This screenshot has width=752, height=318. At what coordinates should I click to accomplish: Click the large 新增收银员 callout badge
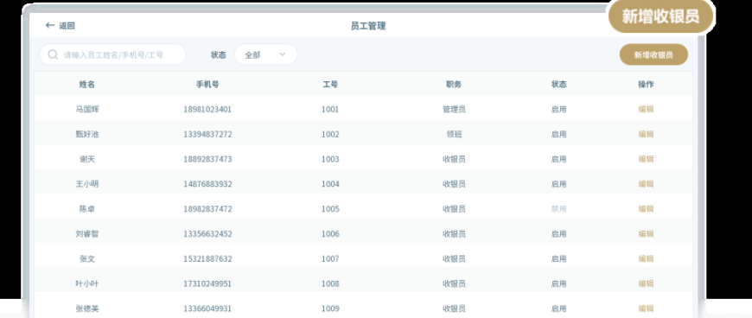point(661,16)
